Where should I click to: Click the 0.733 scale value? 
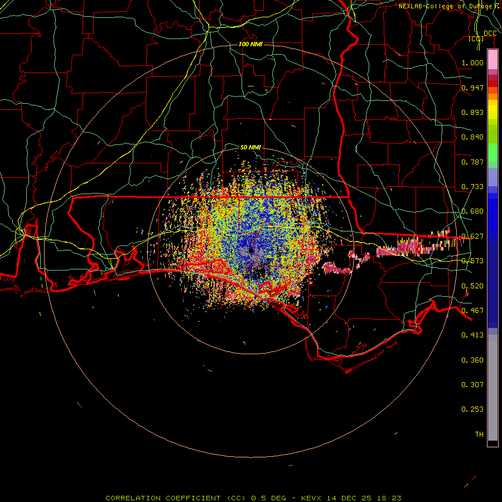tap(472, 187)
